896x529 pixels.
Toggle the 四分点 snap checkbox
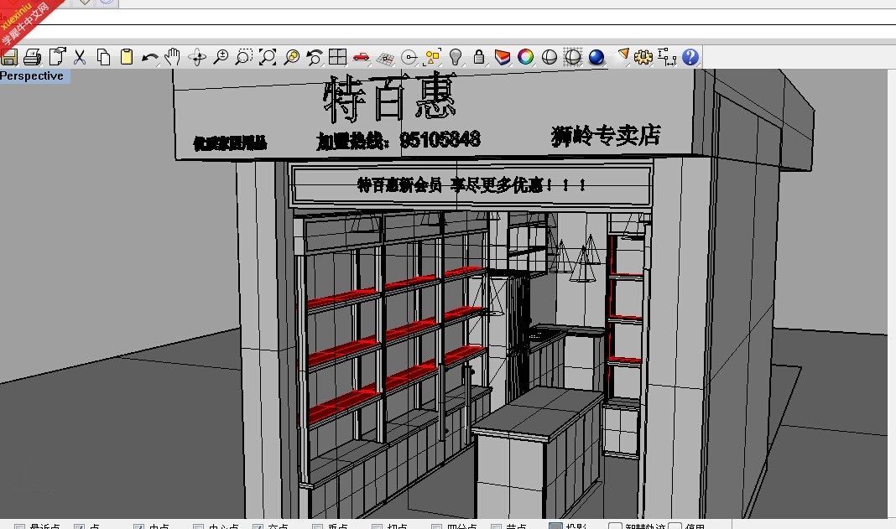pyautogui.click(x=436, y=526)
